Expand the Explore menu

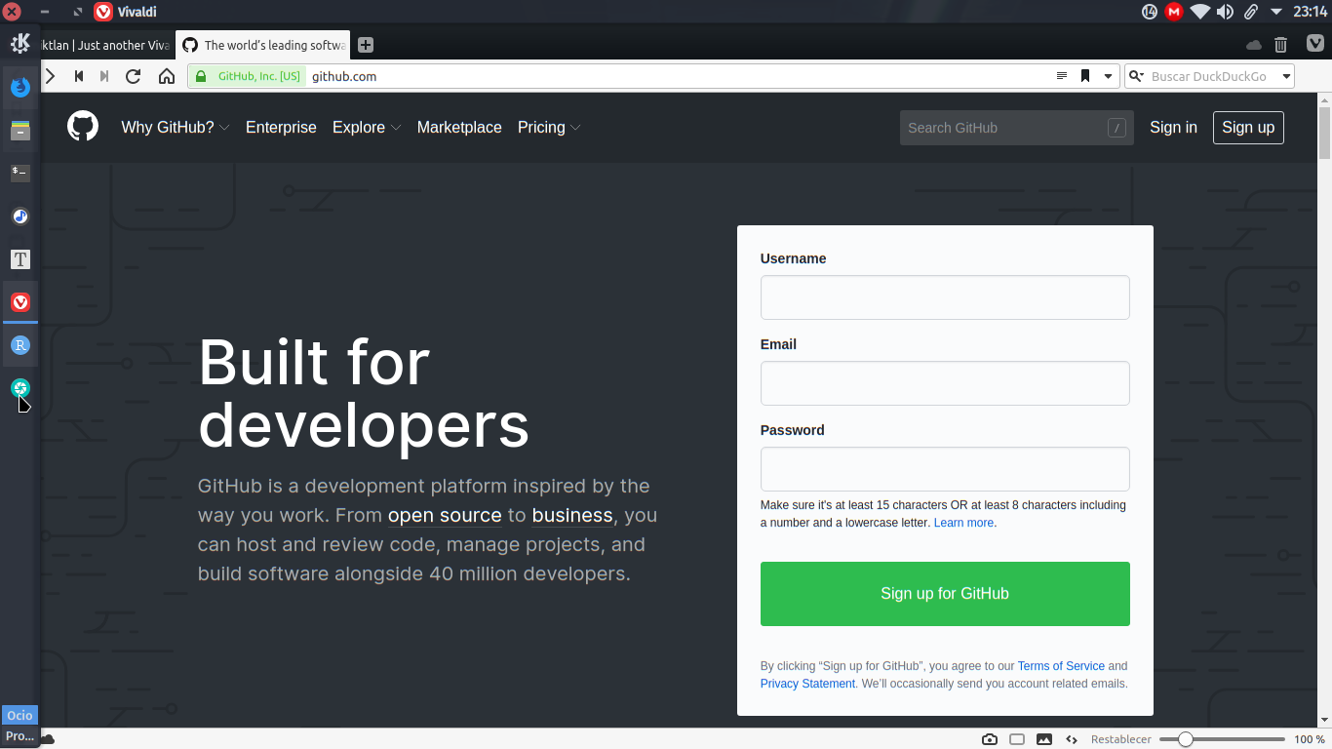click(x=367, y=127)
